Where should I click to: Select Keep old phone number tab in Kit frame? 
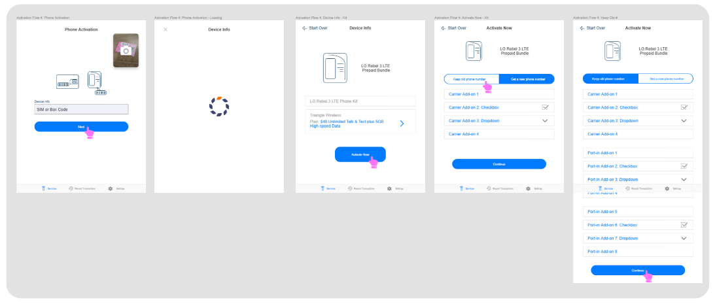tap(472, 79)
